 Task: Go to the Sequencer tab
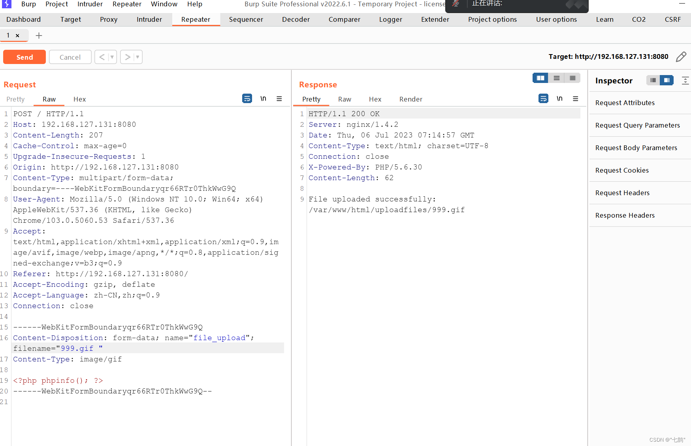pos(246,19)
